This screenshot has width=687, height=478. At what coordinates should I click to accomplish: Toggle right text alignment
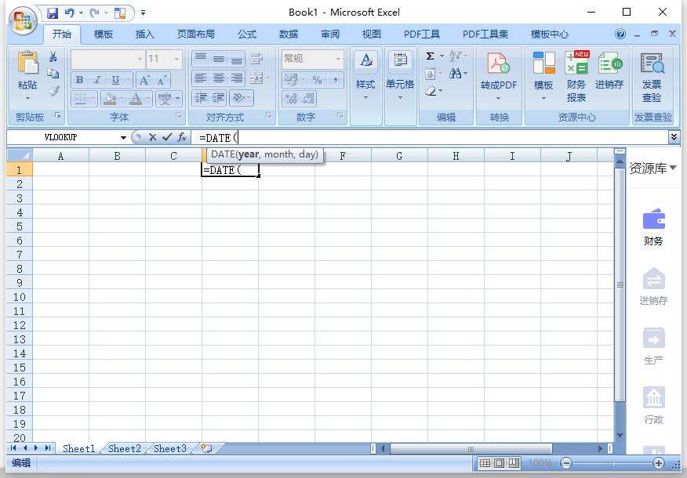pos(237,78)
